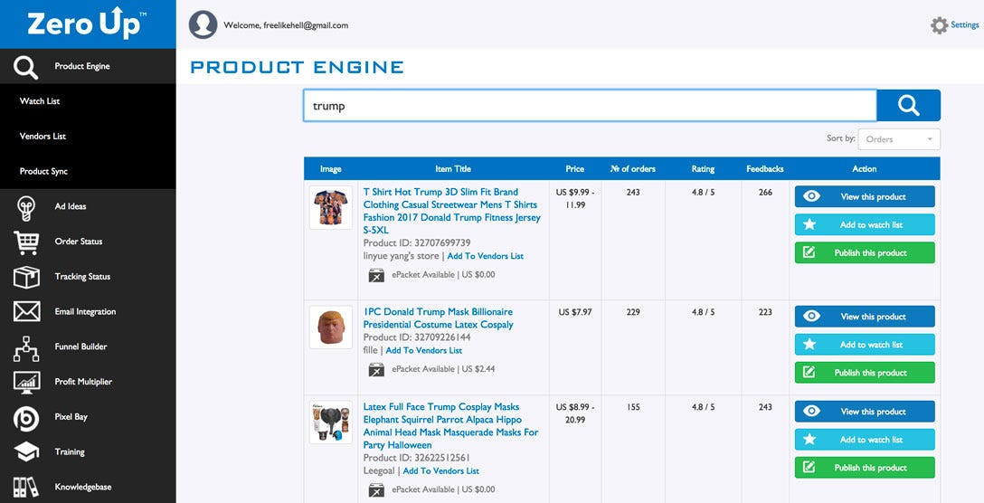Image resolution: width=984 pixels, height=503 pixels.
Task: Open Latex Full Face Trump Cosplay title link
Action: [450, 426]
